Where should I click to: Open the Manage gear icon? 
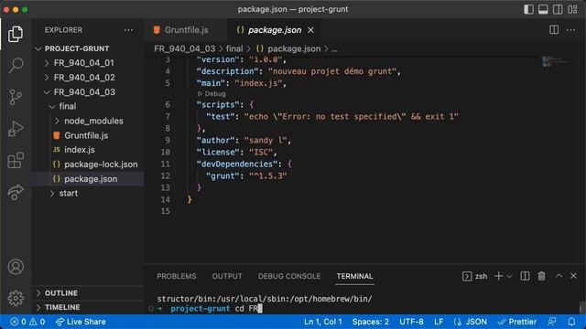pos(16,298)
